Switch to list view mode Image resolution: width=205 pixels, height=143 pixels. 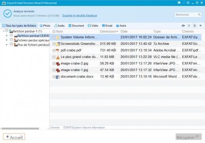(x=195, y=26)
